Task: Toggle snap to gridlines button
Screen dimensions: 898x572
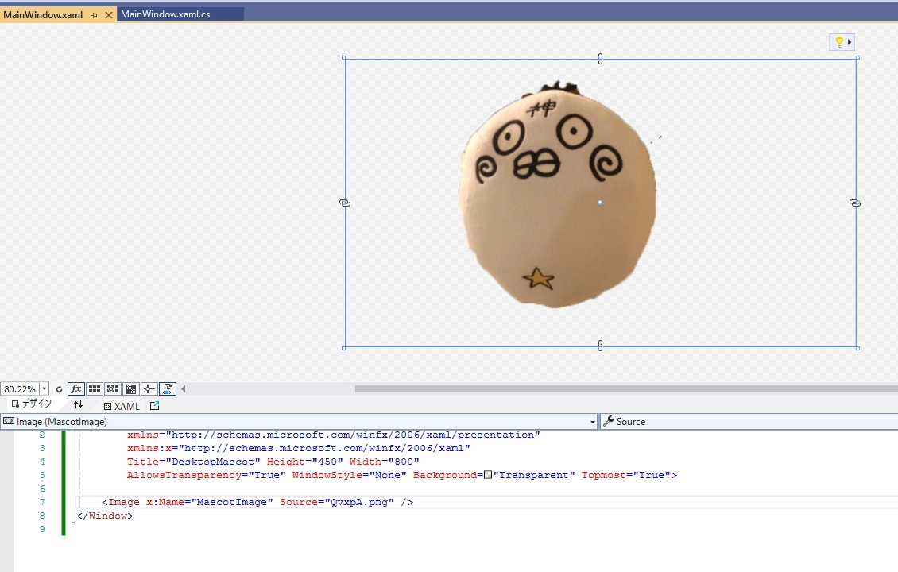Action: [113, 389]
